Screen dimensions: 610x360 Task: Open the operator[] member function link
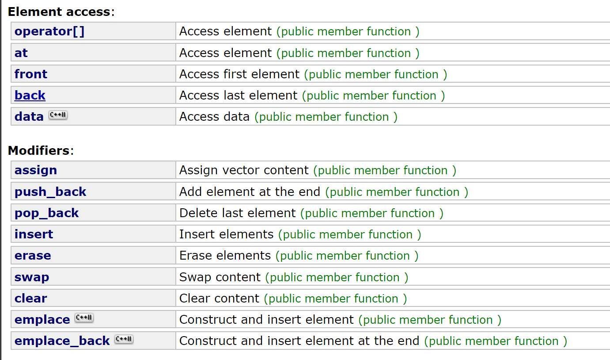[x=49, y=31]
